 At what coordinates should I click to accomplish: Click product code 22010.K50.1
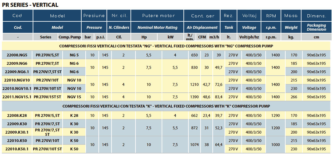(17, 149)
